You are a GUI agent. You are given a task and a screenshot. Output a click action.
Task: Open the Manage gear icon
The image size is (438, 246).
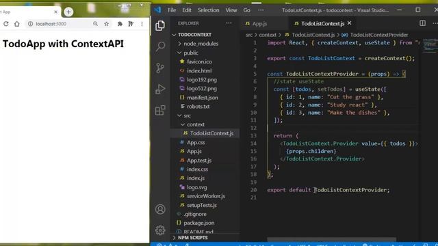(x=160, y=230)
